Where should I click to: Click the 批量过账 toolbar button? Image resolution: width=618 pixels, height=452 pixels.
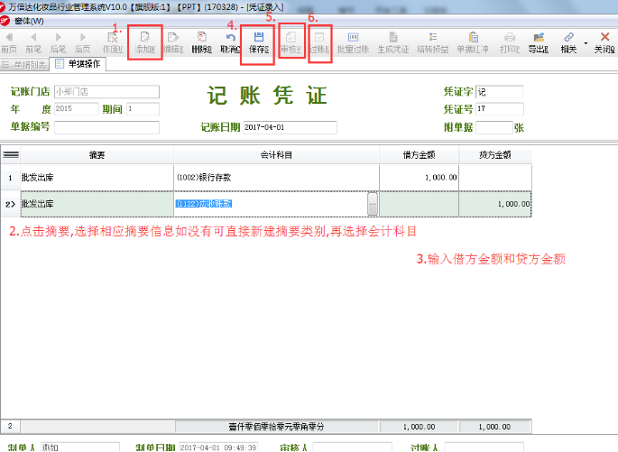click(353, 42)
